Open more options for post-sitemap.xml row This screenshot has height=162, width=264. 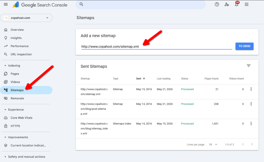[251, 104]
